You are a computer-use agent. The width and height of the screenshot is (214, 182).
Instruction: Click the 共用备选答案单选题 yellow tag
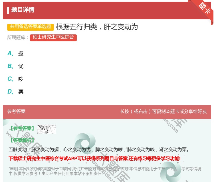coord(31,27)
